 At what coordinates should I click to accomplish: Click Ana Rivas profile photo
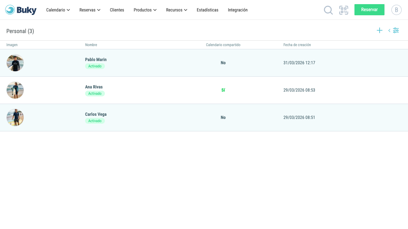point(15,90)
